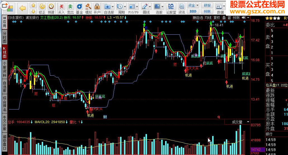Viewport: 288px width, 155px height.
Task: Click the up arrow page icon
Action: click(x=33, y=5)
